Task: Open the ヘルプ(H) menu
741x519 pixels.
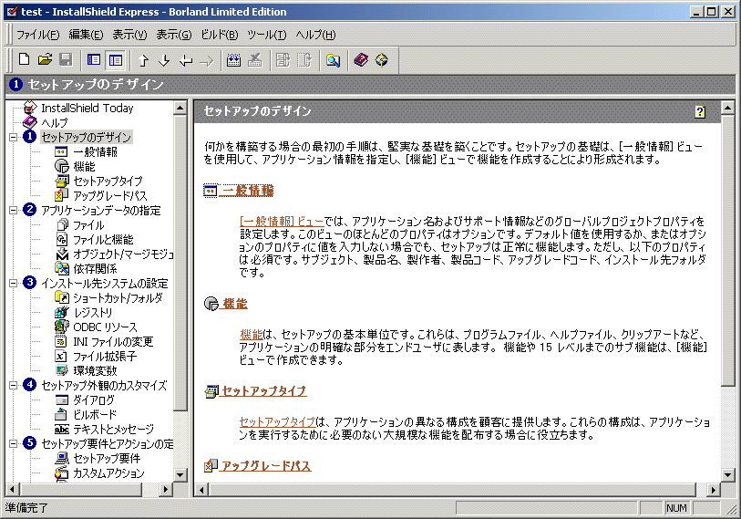Action: coord(315,35)
